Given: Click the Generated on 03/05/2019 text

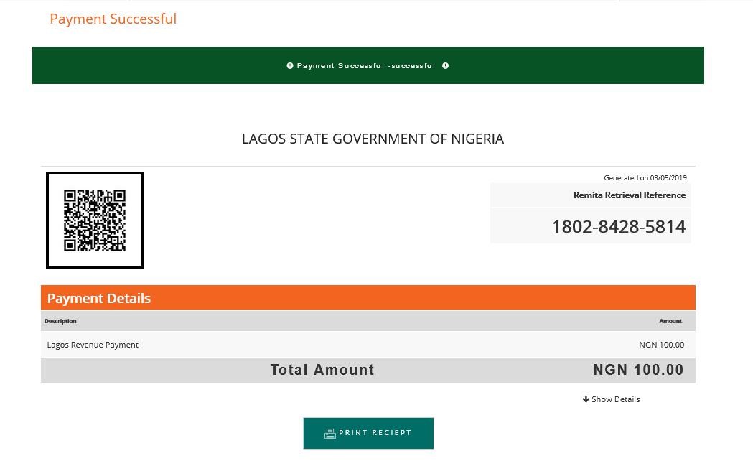Looking at the screenshot, I should click(x=645, y=177).
